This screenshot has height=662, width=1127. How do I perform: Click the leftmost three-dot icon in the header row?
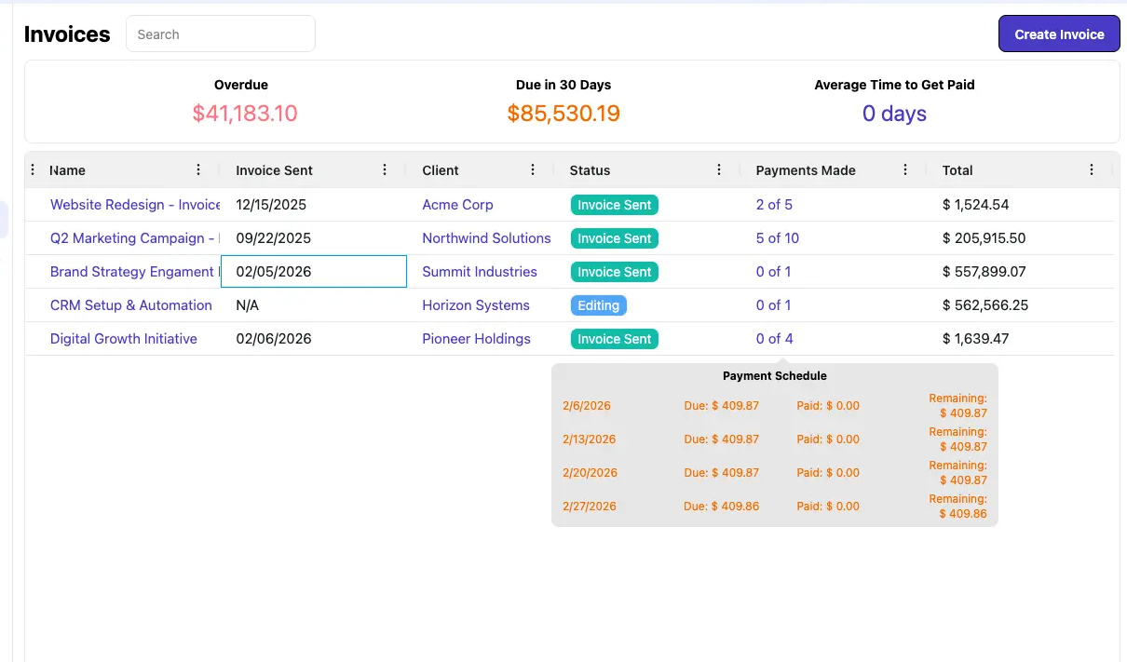34,169
